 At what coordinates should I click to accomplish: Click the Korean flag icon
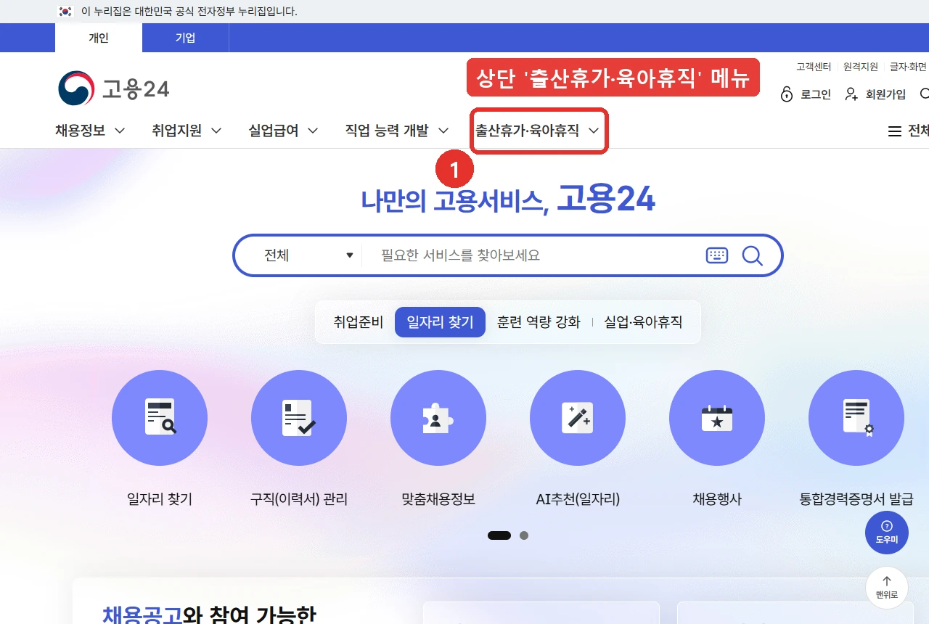(65, 12)
